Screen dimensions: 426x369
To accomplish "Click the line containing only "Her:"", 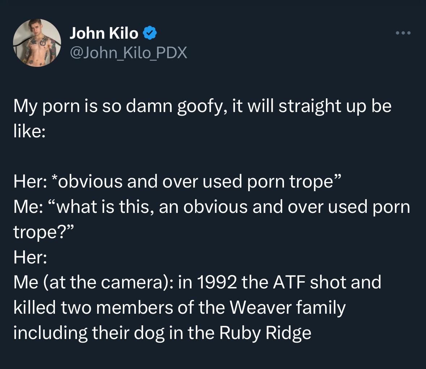I will click(30, 257).
